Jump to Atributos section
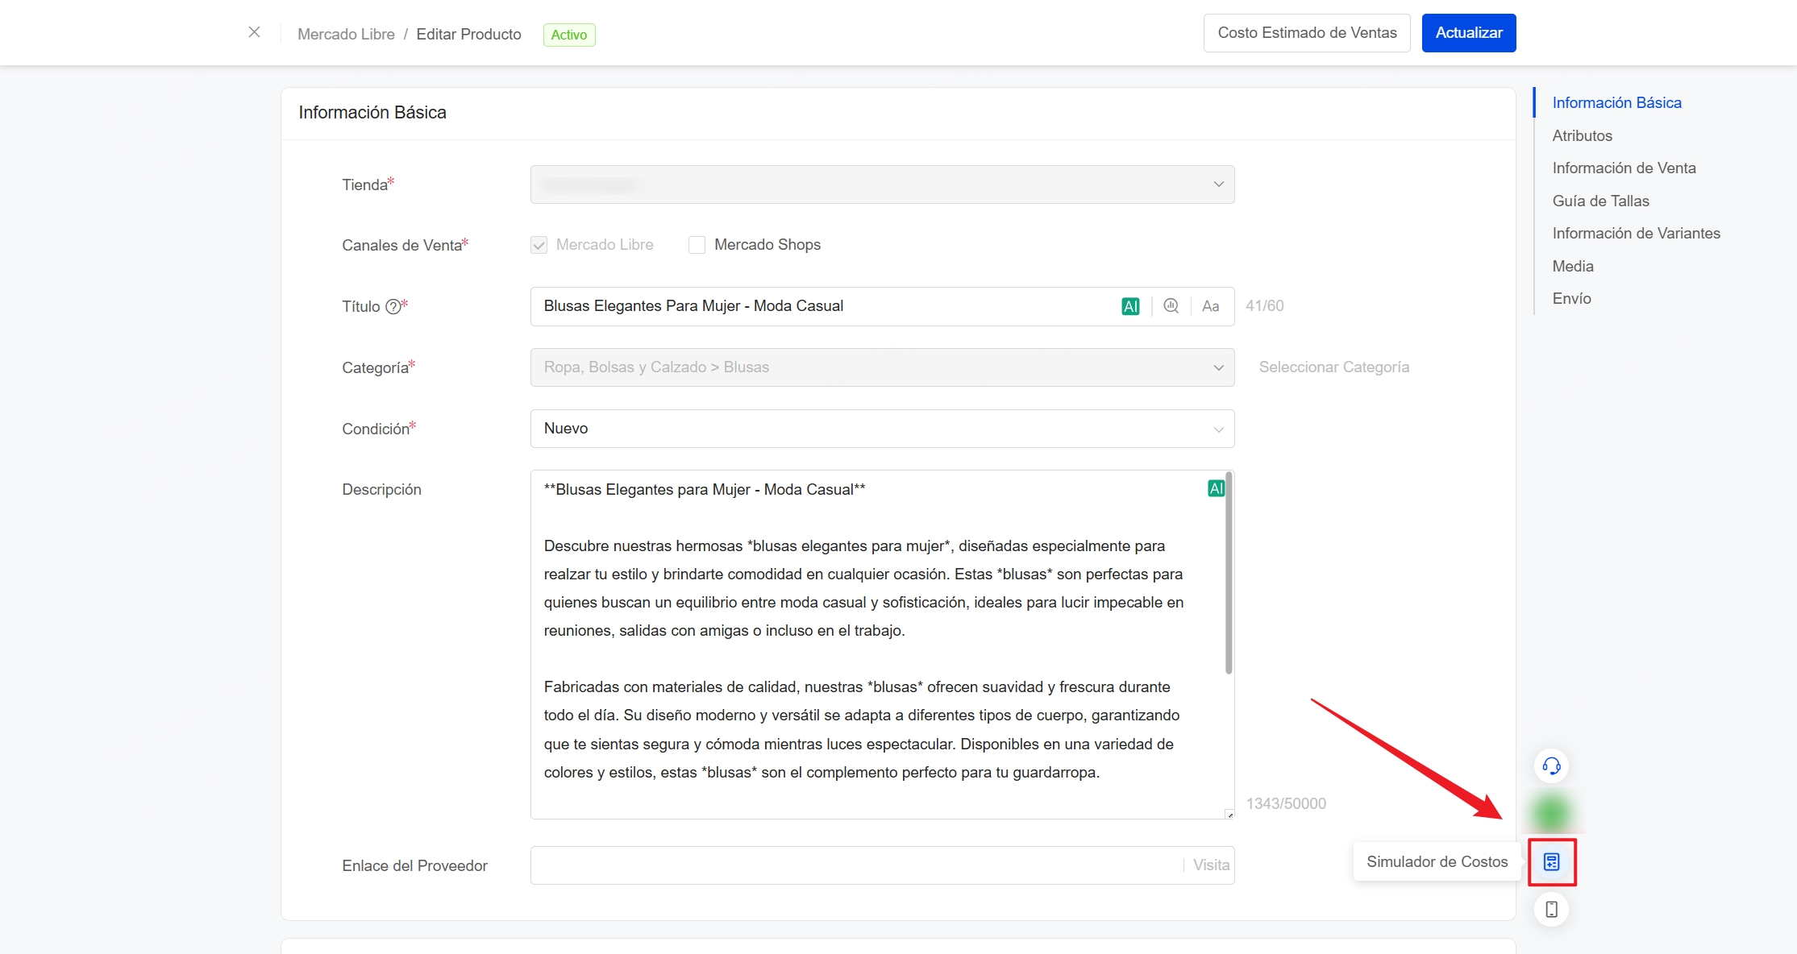Image resolution: width=1797 pixels, height=954 pixels. [1582, 136]
